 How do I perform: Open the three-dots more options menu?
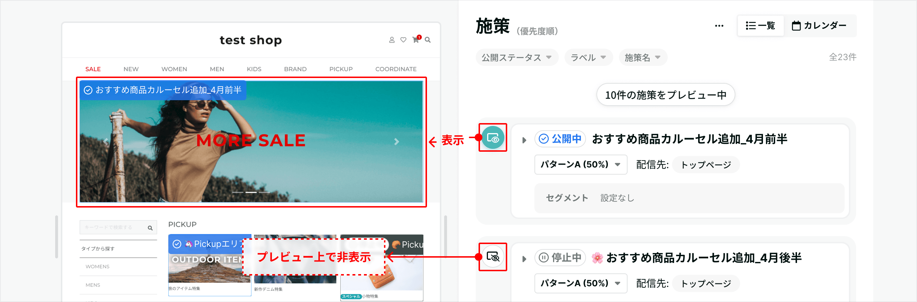(x=719, y=26)
